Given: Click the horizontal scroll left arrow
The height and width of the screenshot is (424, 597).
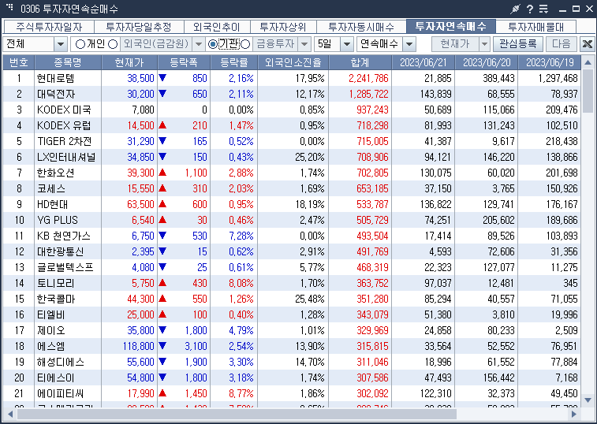Looking at the screenshot, I should point(10,414).
